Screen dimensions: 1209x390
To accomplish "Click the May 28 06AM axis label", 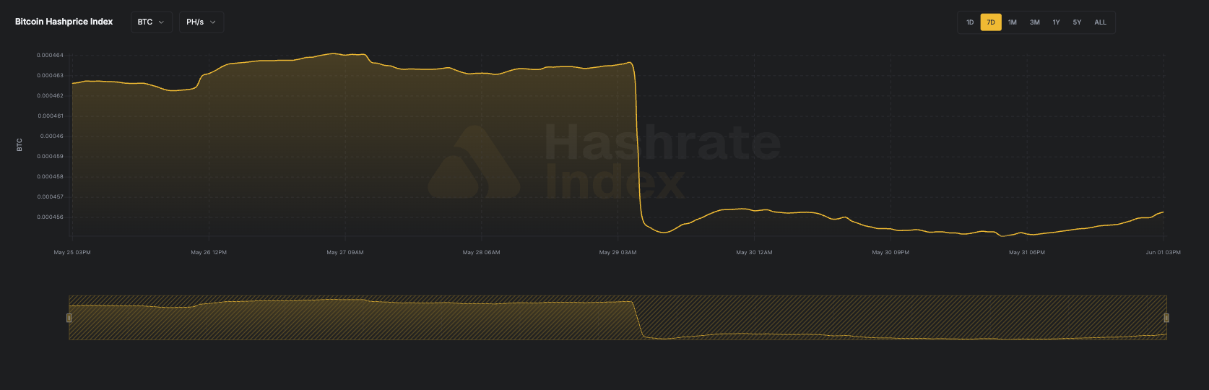I will click(x=482, y=253).
